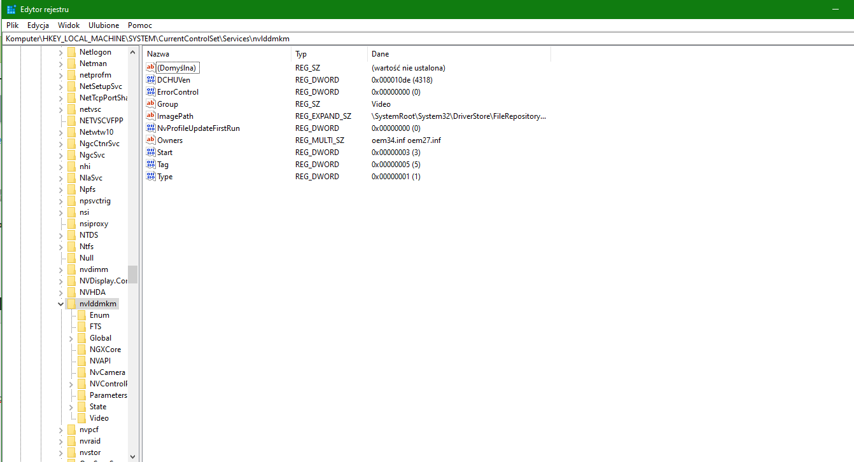The image size is (854, 462).
Task: Select the Owners multi-string value icon
Action: (151, 140)
